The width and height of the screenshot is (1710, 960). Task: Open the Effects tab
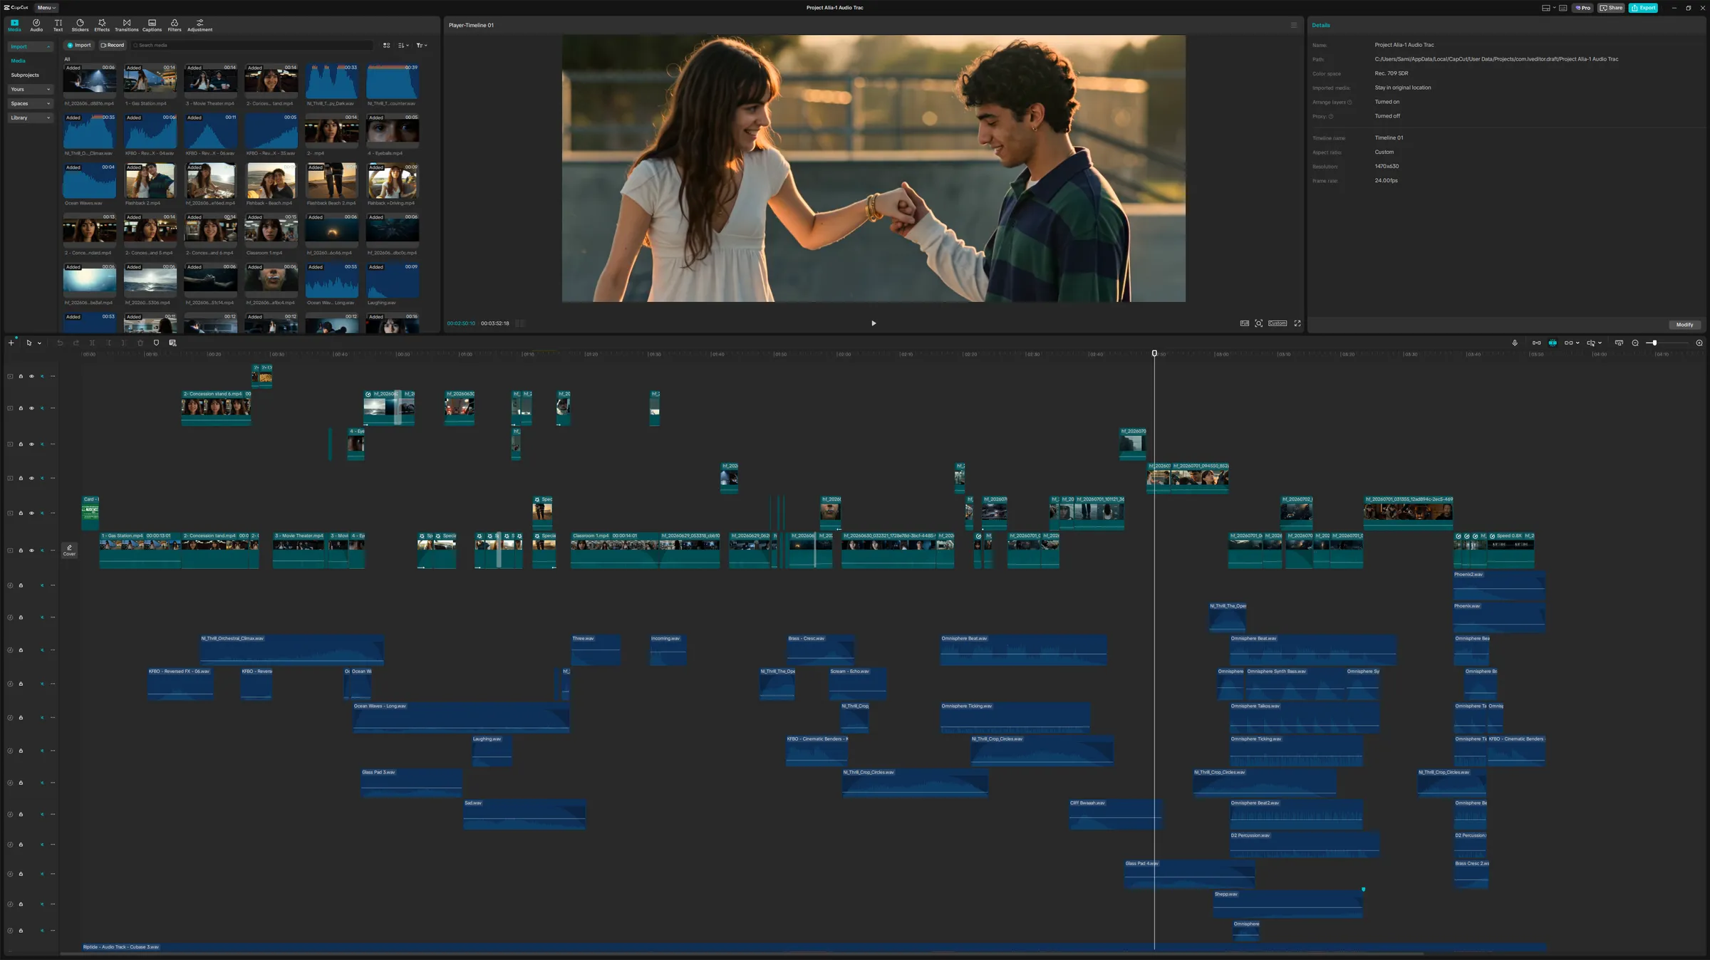(102, 25)
